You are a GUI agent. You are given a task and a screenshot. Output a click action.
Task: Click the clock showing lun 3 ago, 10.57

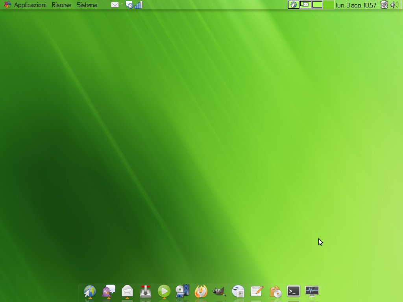[x=356, y=5]
